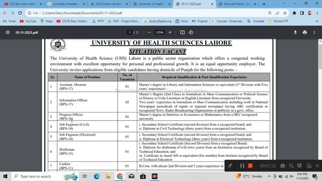Open the YouTube bookmark
Viewport: 322px width, 181px height.
coord(28,21)
